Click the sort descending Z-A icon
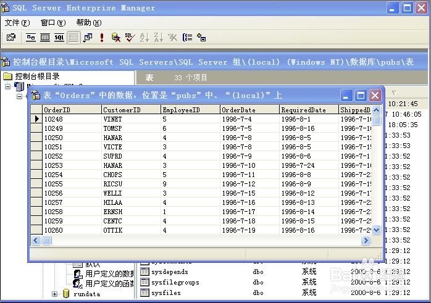Viewport: 431px width, 303px height. coord(159,38)
